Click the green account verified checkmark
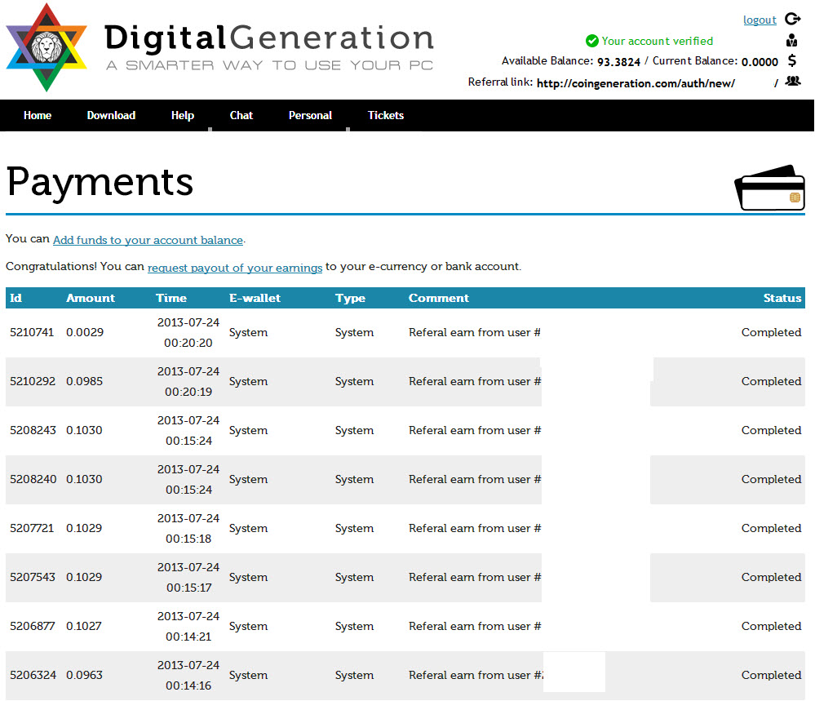This screenshot has width=815, height=701. 591,41
